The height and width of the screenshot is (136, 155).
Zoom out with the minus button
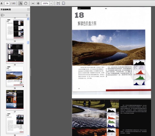[33, 3]
